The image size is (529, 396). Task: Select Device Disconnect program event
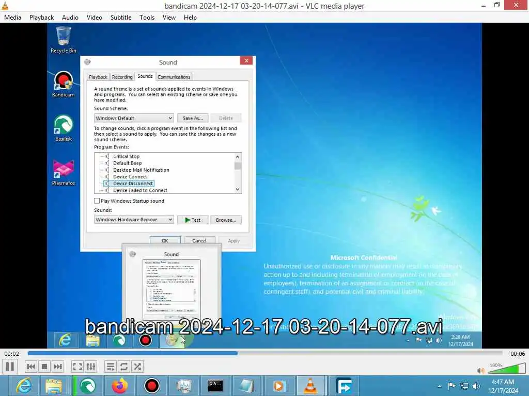tap(133, 184)
